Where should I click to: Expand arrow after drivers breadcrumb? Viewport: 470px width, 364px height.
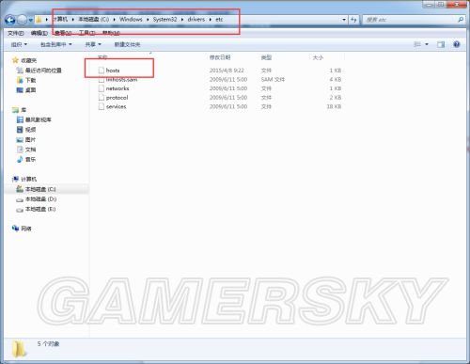pyautogui.click(x=211, y=20)
